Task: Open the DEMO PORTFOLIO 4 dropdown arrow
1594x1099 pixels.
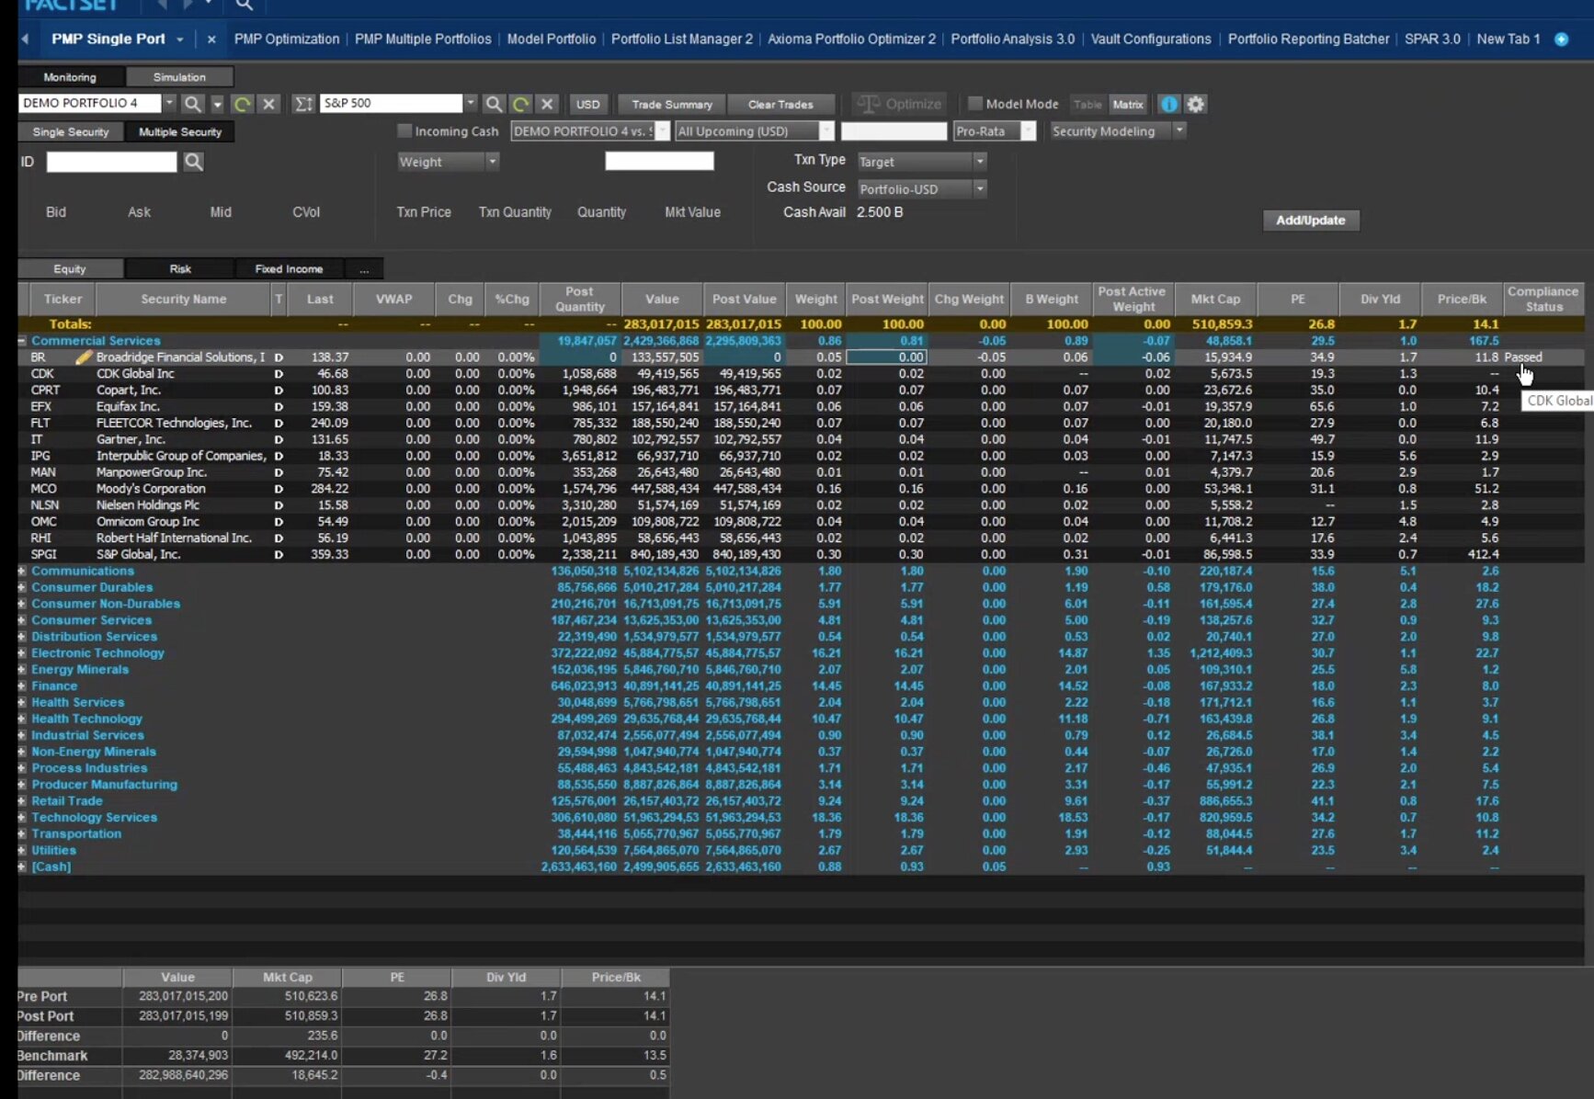Action: pyautogui.click(x=169, y=103)
